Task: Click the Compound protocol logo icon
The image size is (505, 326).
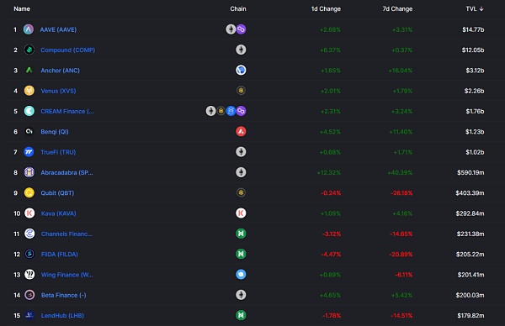Action: tap(29, 50)
